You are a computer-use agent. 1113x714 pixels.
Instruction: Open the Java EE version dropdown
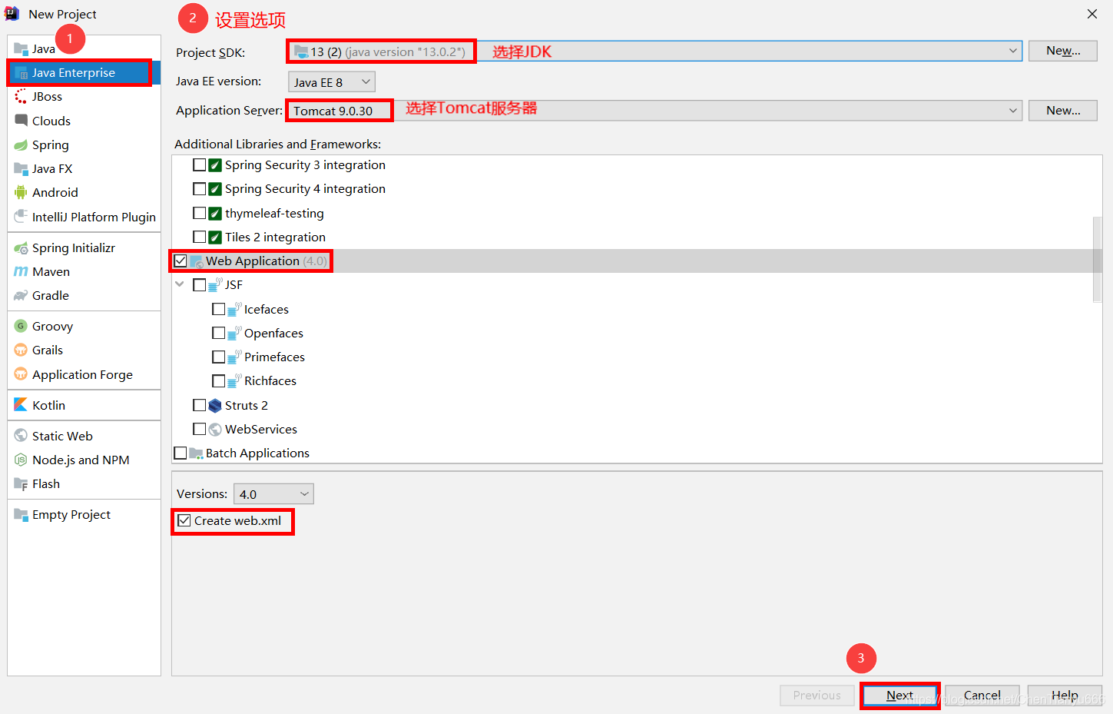332,82
